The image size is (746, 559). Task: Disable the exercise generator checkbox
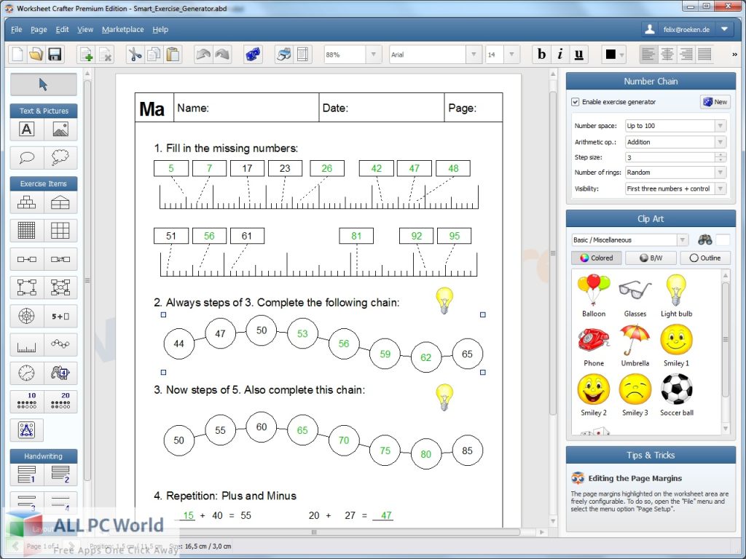point(576,101)
